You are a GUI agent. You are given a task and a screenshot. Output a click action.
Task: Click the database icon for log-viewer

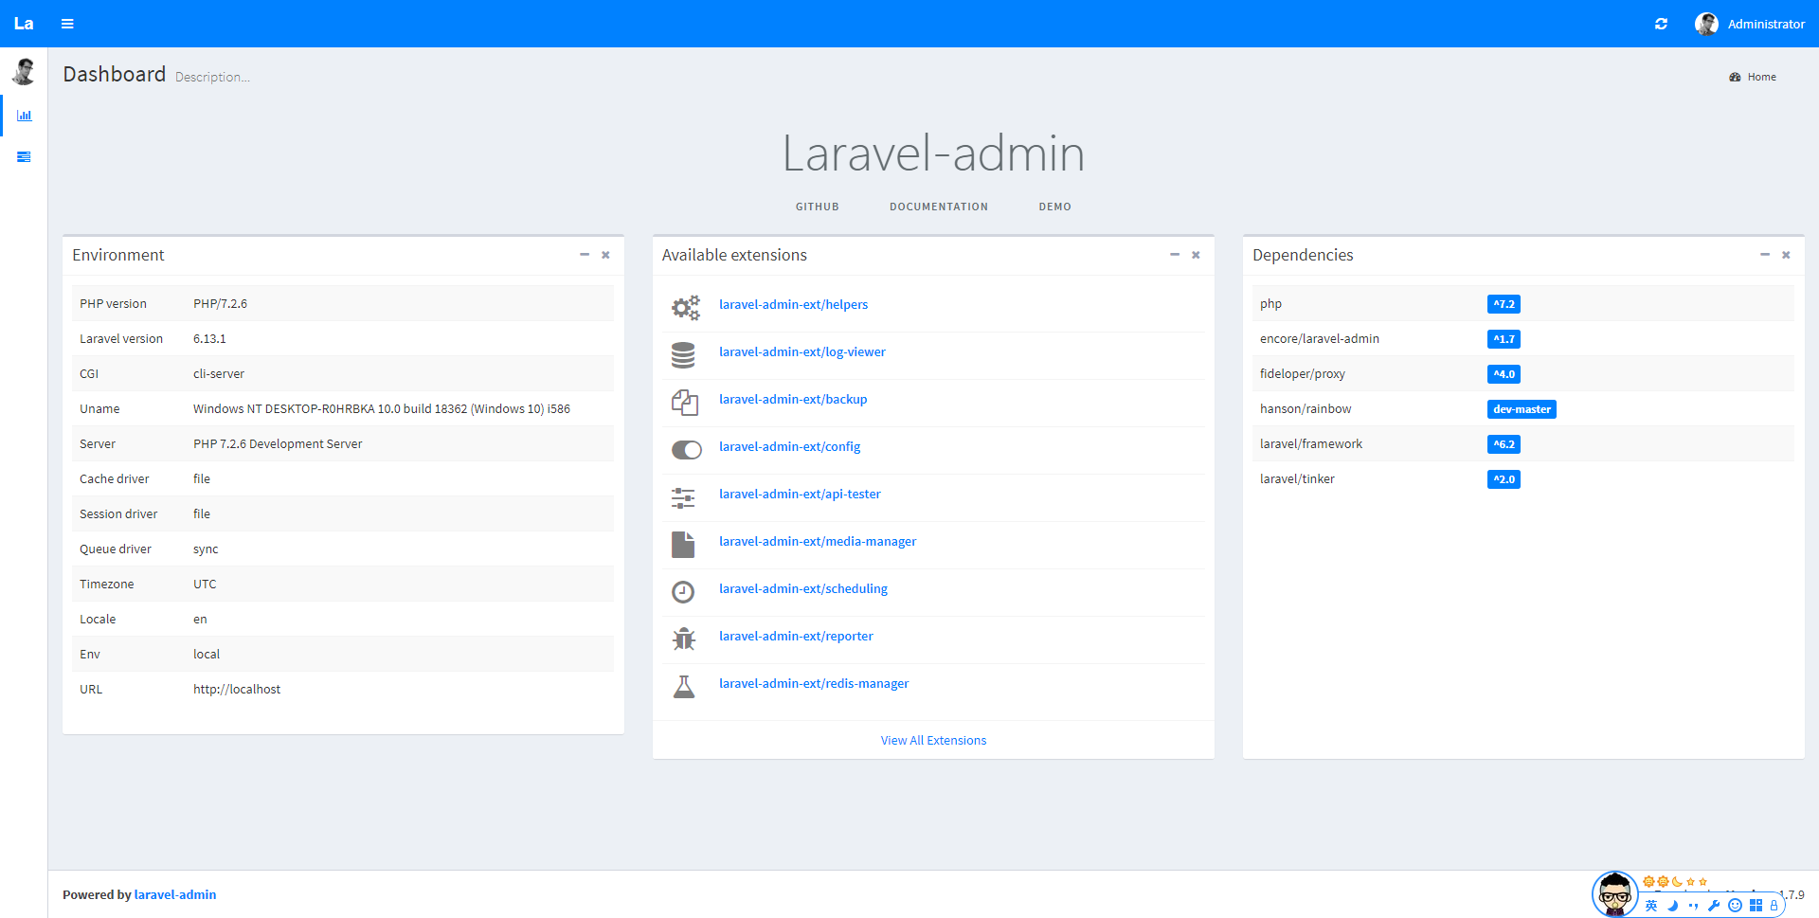[683, 354]
